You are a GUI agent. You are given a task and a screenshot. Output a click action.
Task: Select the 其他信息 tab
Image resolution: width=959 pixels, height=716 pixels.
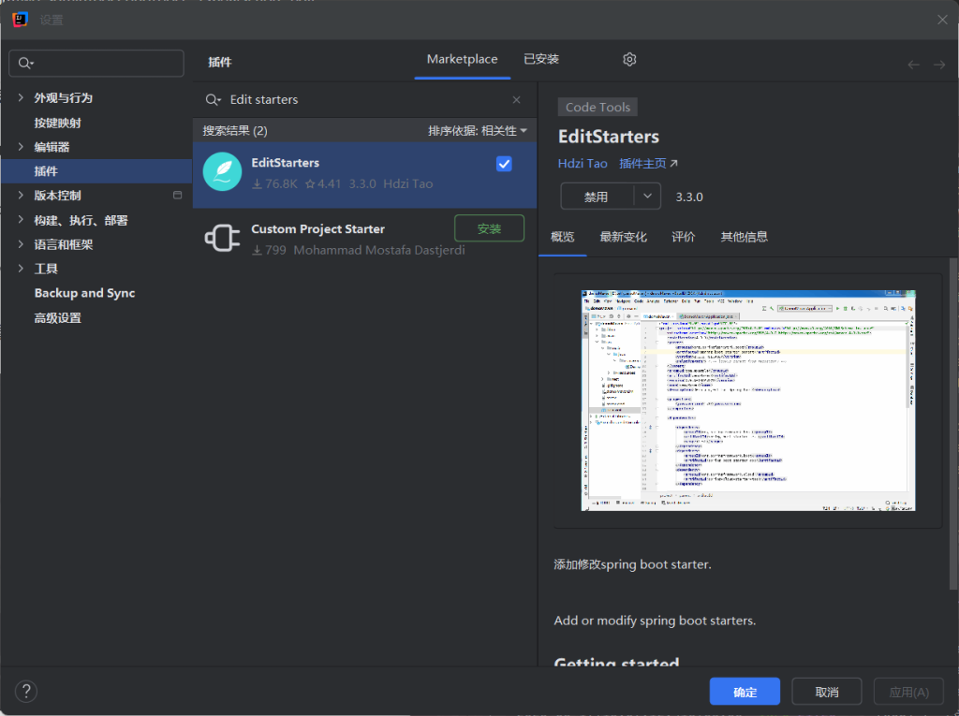click(x=744, y=237)
